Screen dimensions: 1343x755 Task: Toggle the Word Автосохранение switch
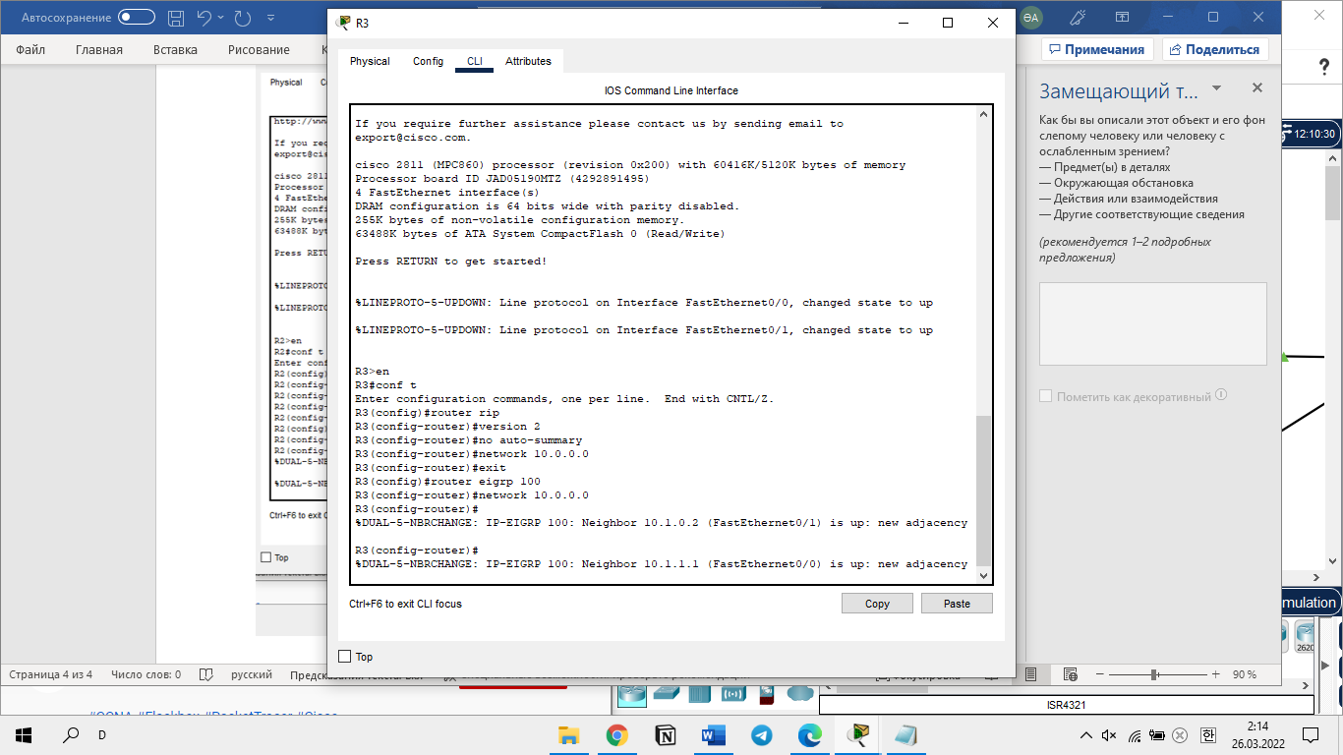[137, 18]
